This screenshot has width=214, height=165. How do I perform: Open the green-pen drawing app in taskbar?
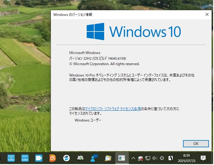[x=80, y=158]
